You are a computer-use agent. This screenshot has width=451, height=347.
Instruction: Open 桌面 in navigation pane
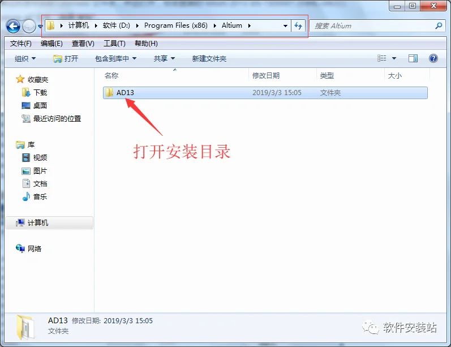40,106
